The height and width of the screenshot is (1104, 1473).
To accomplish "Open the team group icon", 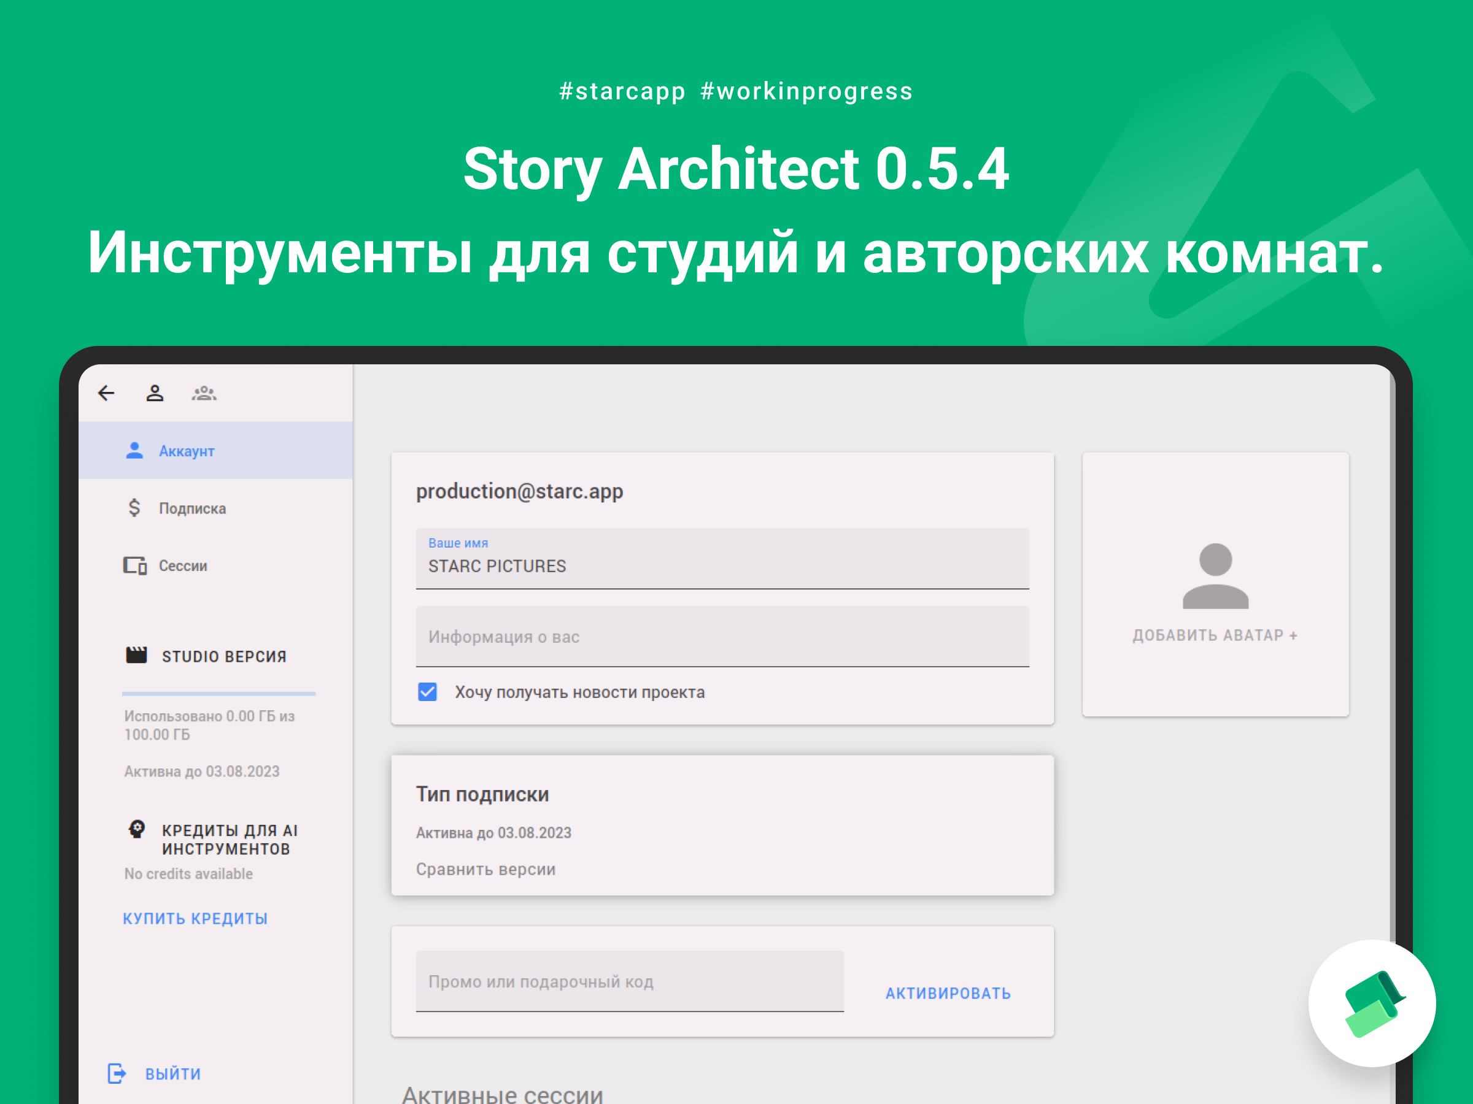I will click(204, 393).
